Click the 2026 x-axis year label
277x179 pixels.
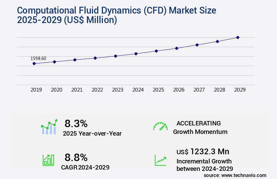click(179, 90)
